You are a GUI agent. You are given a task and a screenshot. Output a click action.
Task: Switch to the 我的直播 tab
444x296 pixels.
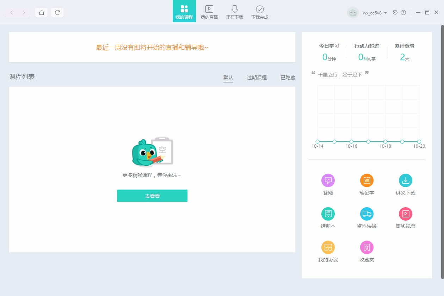pyautogui.click(x=209, y=12)
